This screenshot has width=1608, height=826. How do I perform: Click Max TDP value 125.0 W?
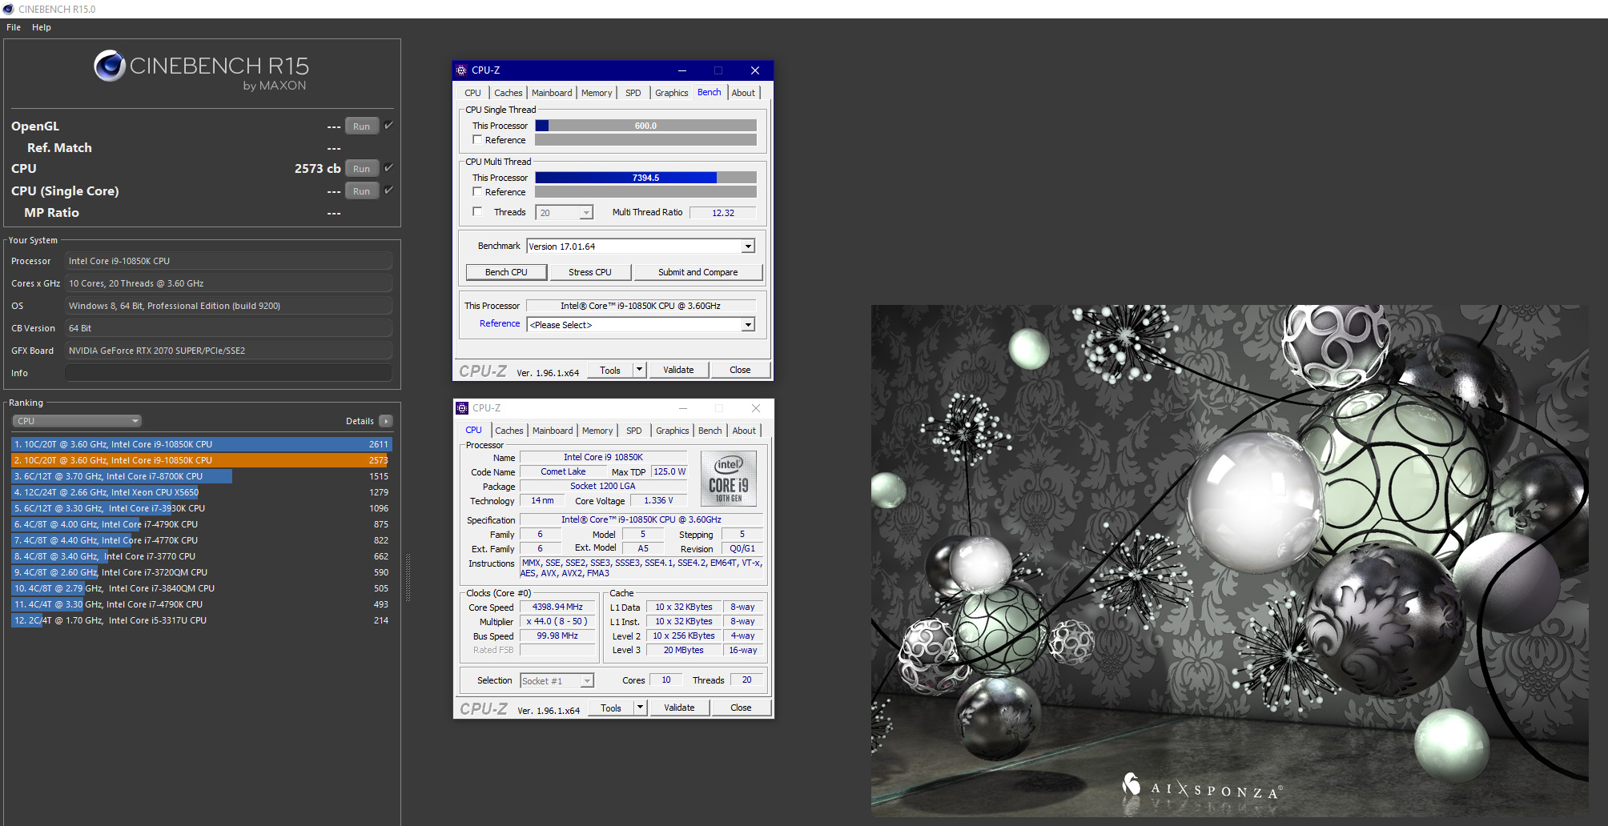click(669, 471)
